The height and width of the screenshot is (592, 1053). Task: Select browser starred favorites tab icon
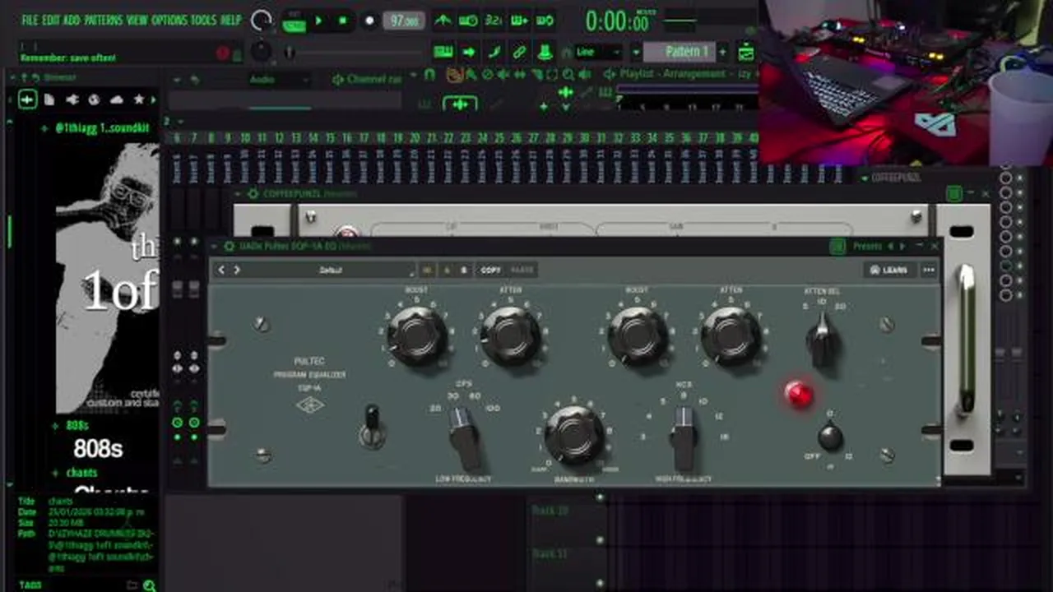pyautogui.click(x=138, y=99)
